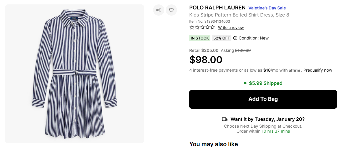Click the fifth rating star
Viewport: 341px width, 150px height.
coord(212,27)
